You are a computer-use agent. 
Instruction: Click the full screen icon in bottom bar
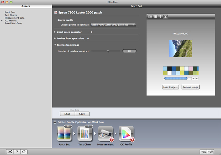tap(10, 152)
